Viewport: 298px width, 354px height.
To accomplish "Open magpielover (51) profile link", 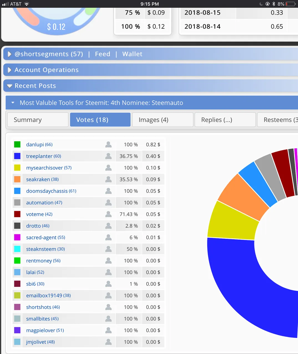I will coord(45,330).
